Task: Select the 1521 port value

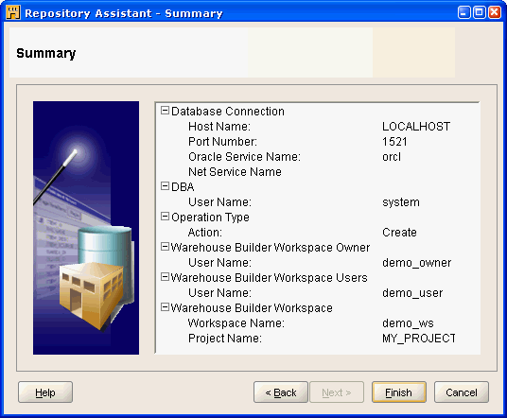Action: [x=394, y=142]
